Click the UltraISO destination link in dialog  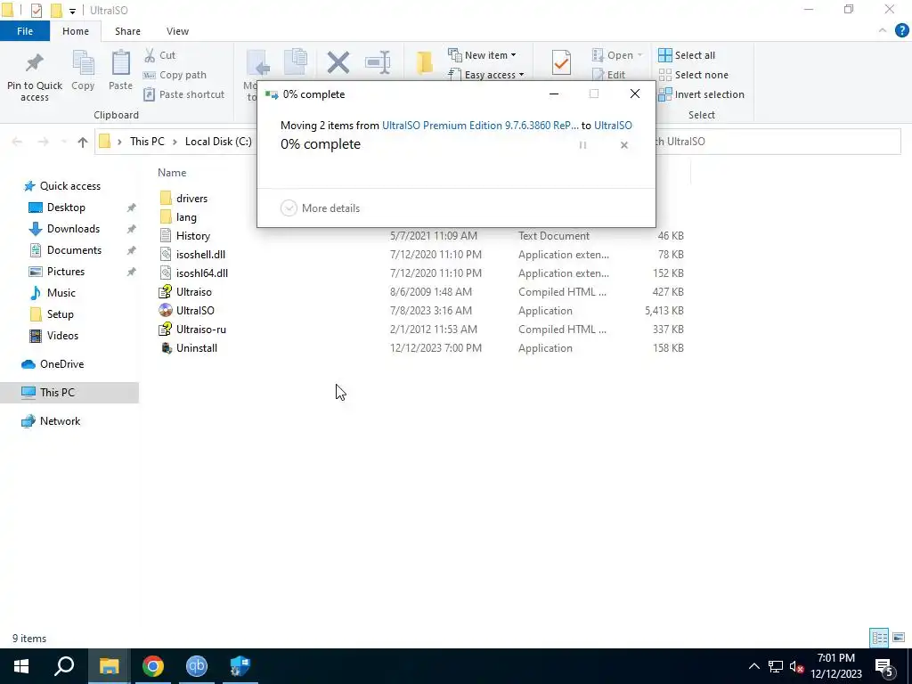613,126
